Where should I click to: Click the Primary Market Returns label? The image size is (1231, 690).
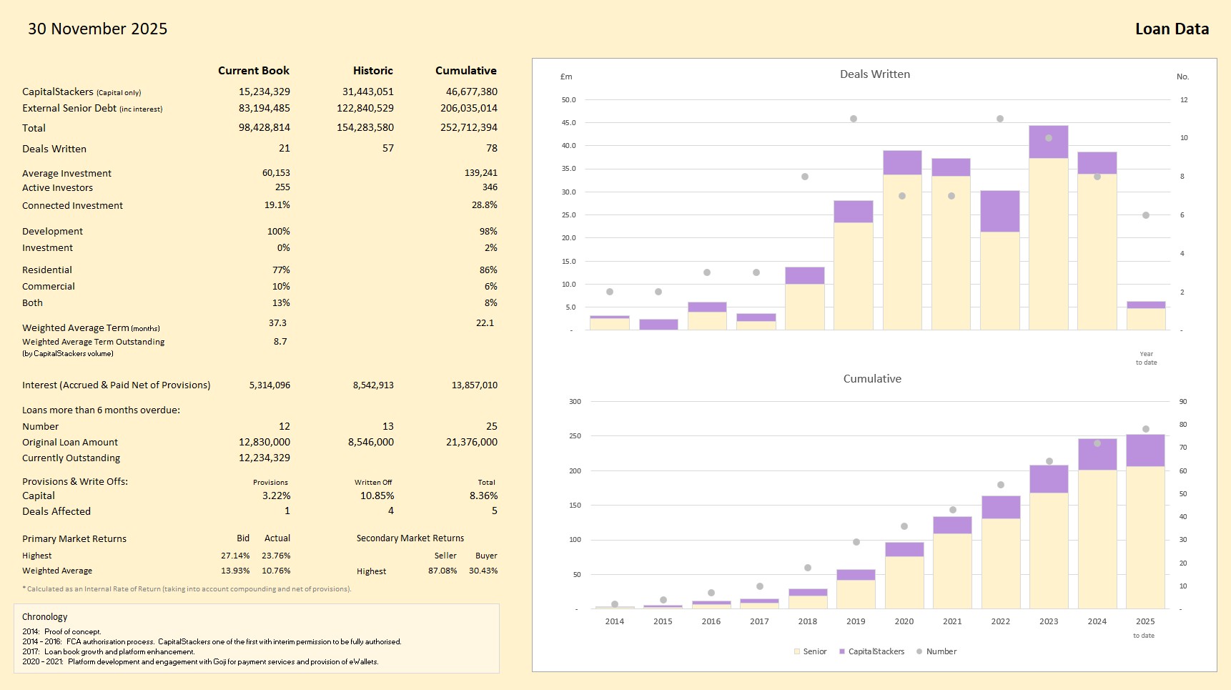coord(74,539)
